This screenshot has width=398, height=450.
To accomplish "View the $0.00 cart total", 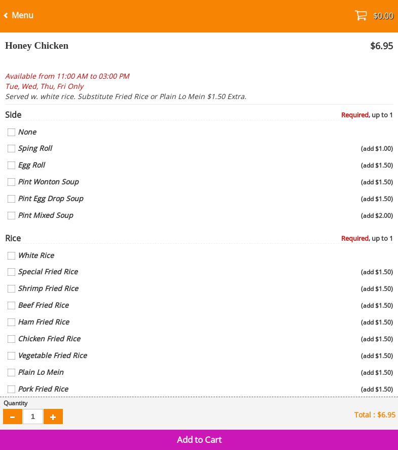I will click(383, 16).
